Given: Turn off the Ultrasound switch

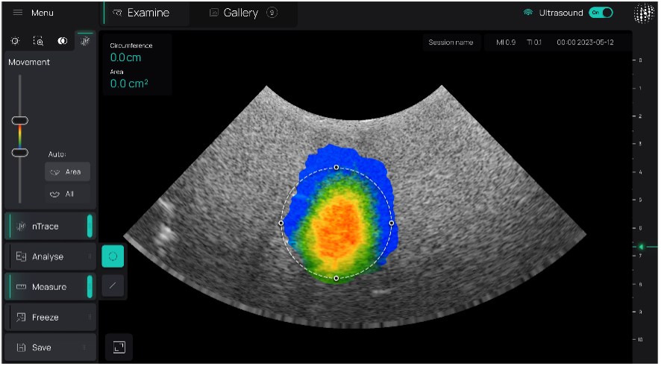Looking at the screenshot, I should click(601, 13).
